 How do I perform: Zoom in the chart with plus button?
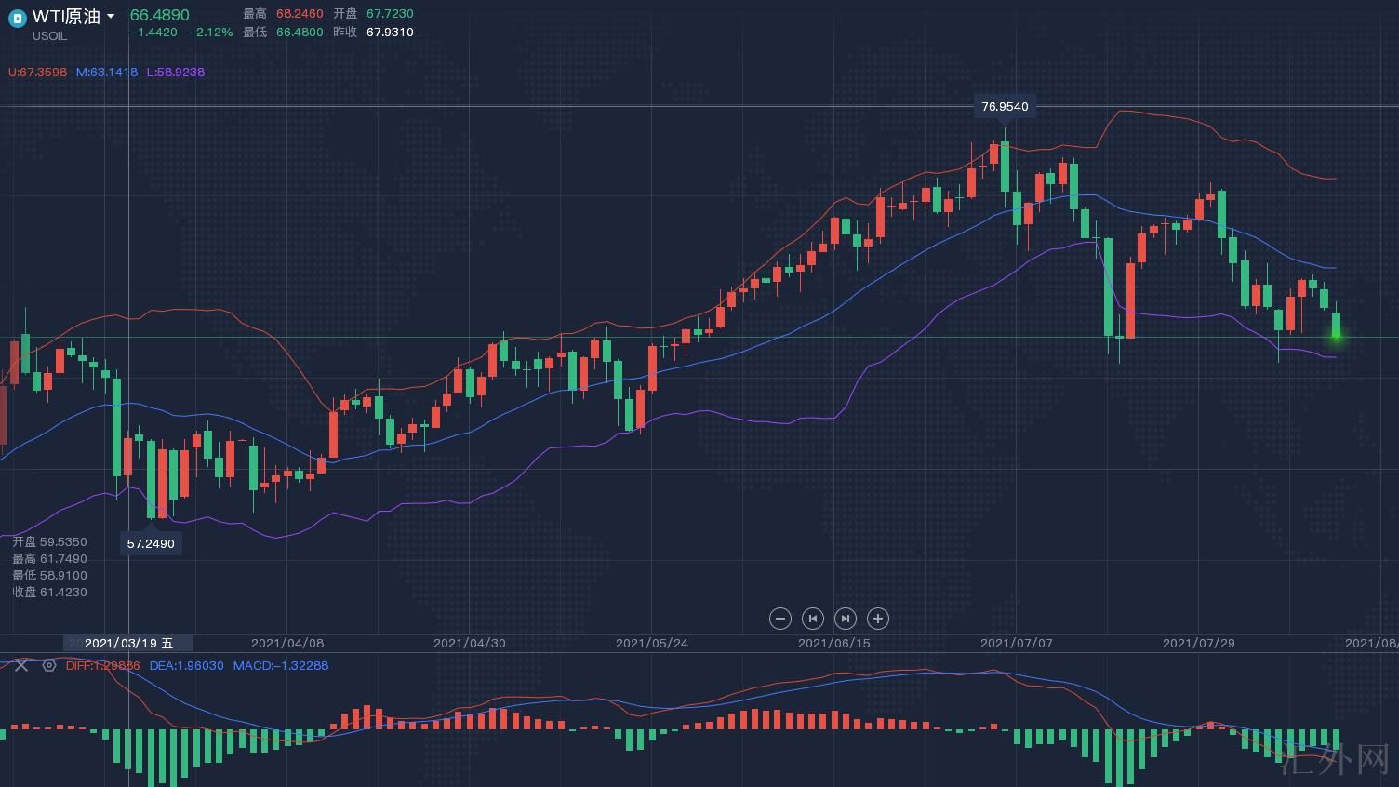(x=877, y=619)
